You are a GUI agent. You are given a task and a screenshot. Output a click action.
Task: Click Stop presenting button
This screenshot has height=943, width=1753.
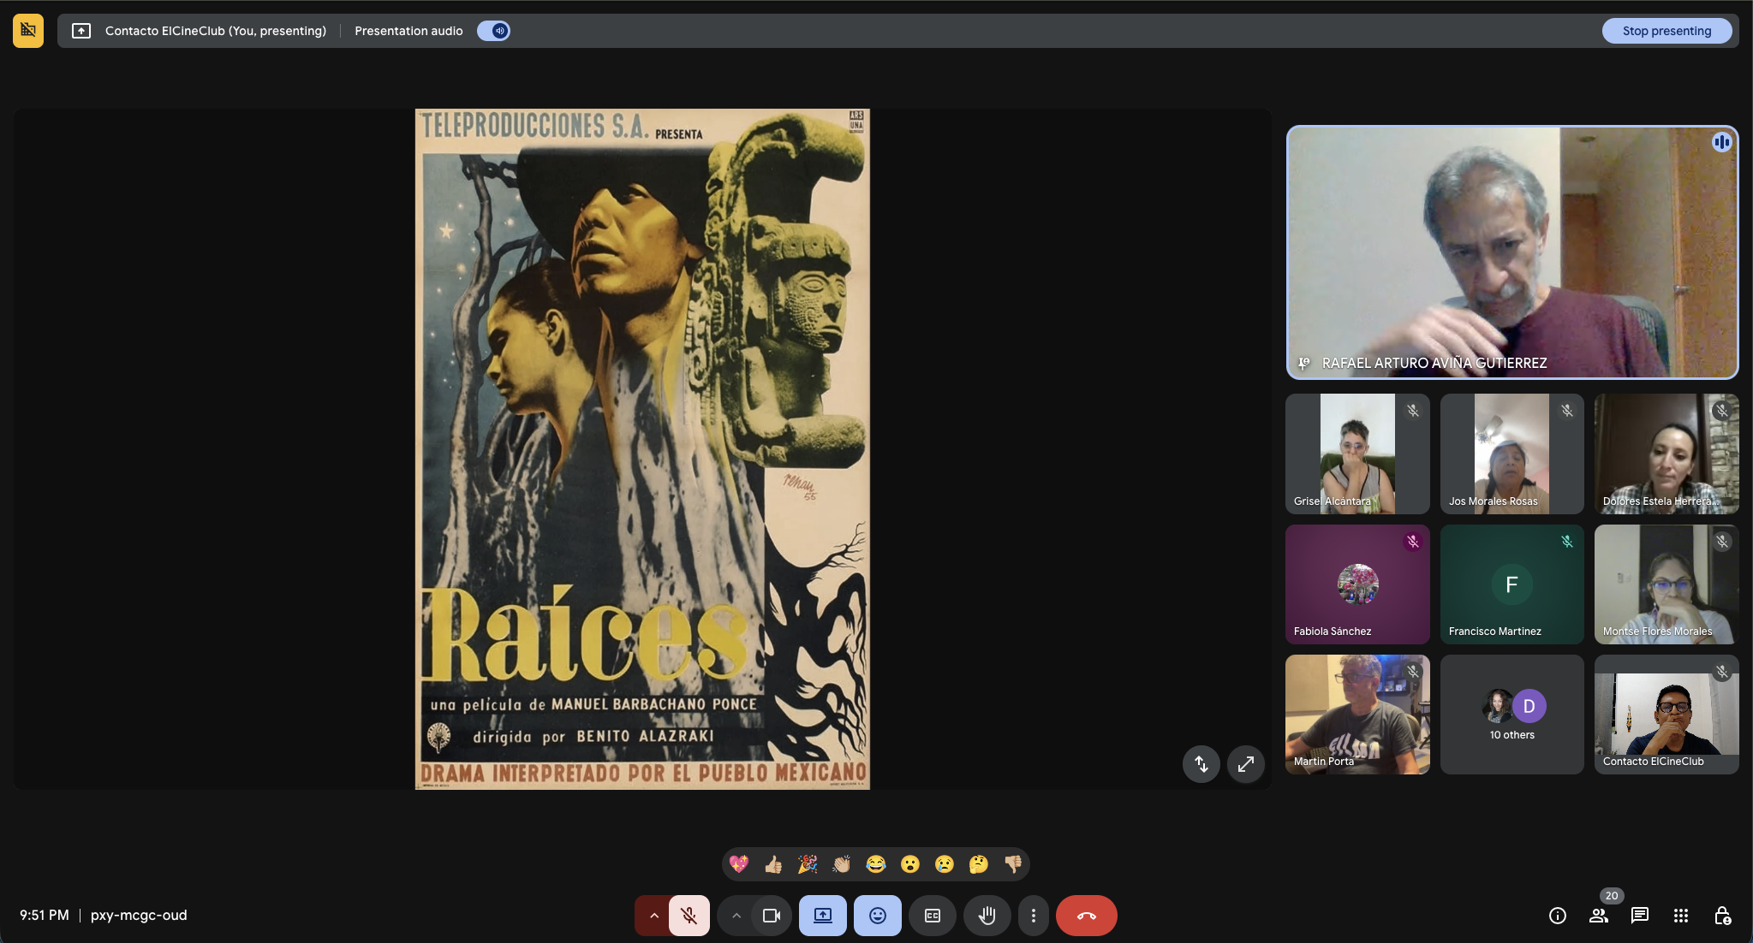pos(1667,31)
